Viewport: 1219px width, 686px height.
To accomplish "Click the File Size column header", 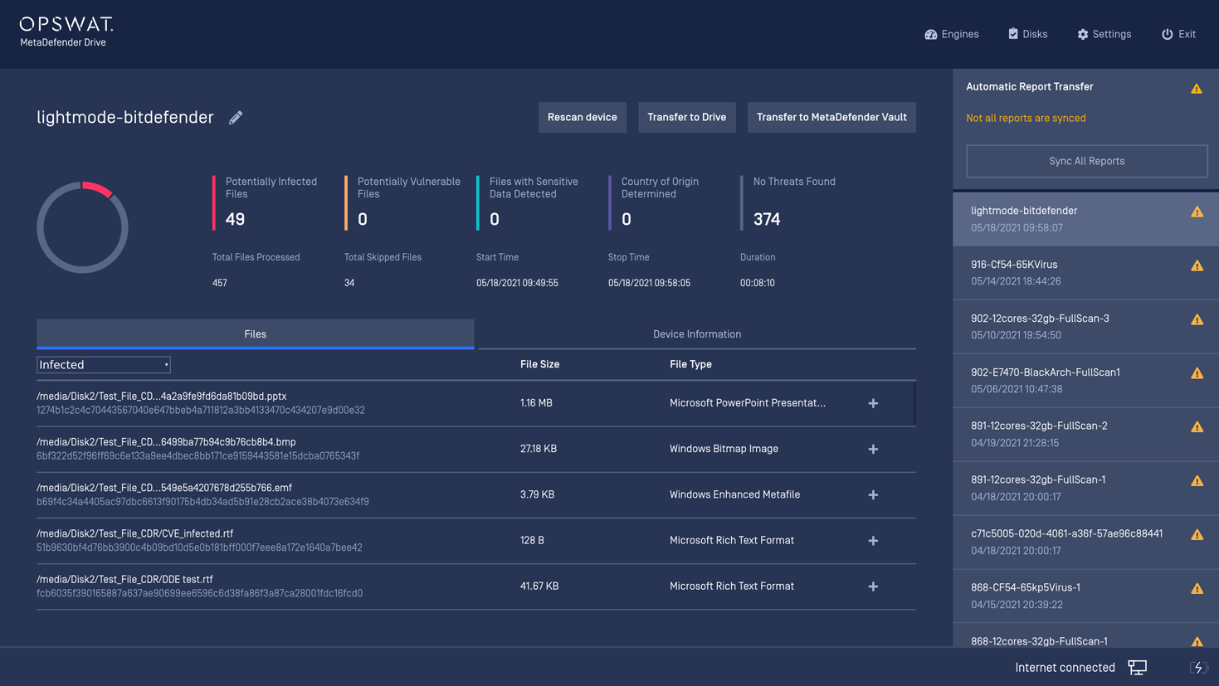I will tap(539, 364).
